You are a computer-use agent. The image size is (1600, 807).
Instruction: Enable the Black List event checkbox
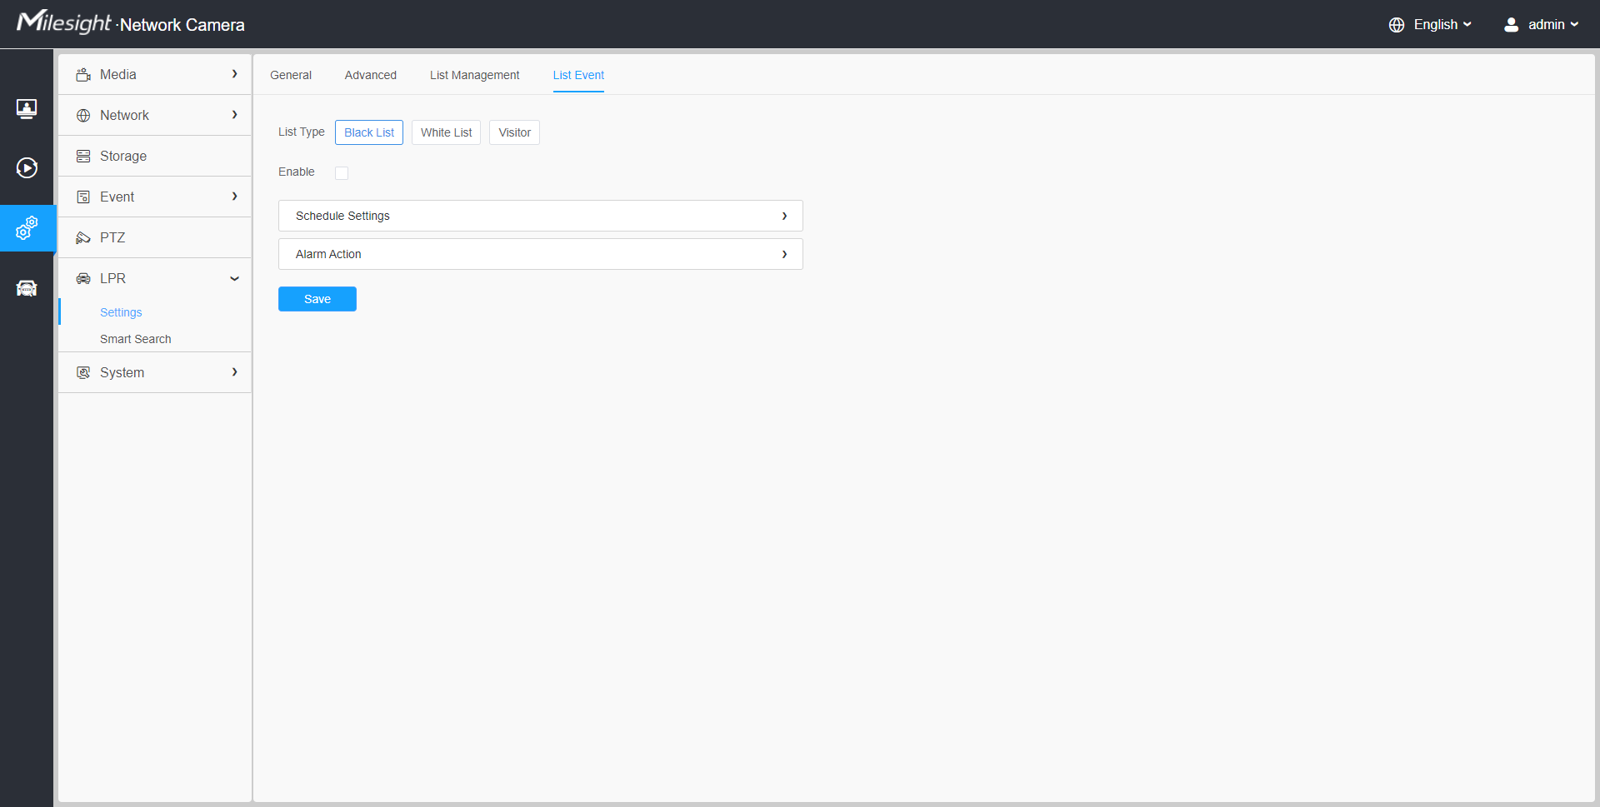[x=342, y=173]
